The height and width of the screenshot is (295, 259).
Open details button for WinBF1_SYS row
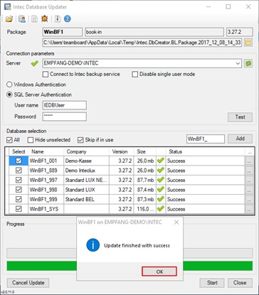click(249, 209)
